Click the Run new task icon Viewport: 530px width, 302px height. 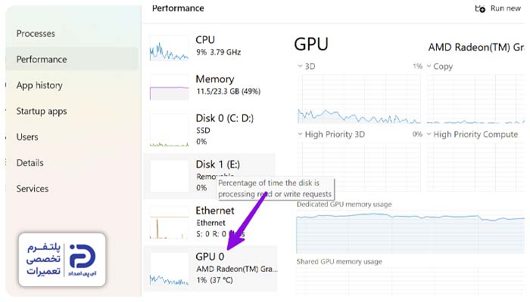(480, 9)
